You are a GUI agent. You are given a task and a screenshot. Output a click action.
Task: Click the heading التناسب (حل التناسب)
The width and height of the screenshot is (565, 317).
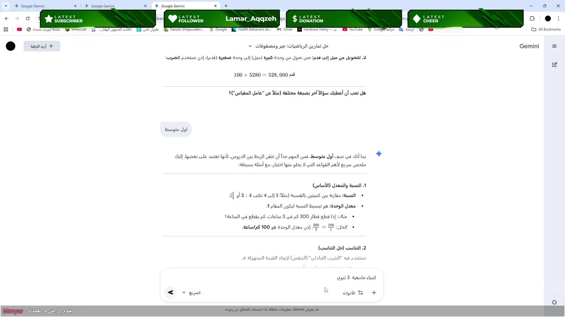click(342, 248)
